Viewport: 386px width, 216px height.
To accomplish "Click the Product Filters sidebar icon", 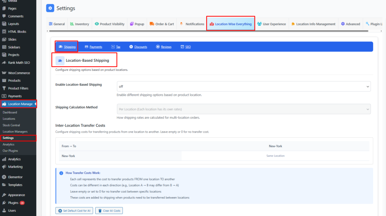I will click(x=4, y=88).
